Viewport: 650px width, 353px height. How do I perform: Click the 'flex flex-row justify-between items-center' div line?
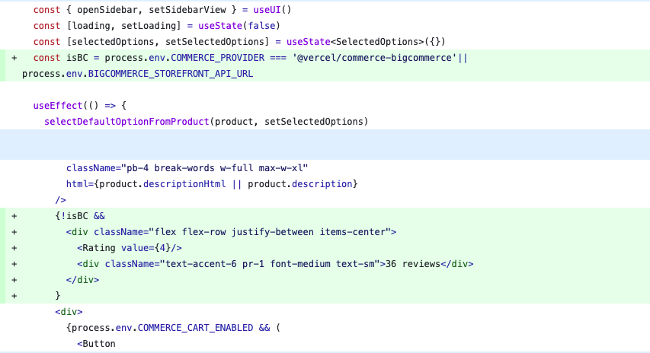232,232
